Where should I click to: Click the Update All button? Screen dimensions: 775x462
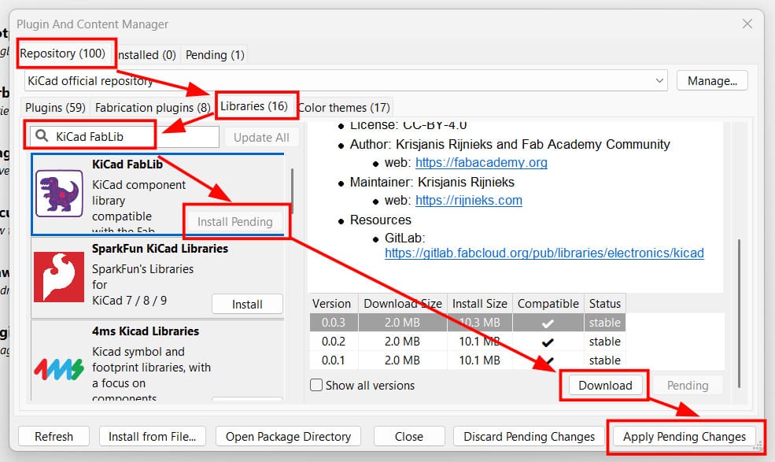[261, 138]
